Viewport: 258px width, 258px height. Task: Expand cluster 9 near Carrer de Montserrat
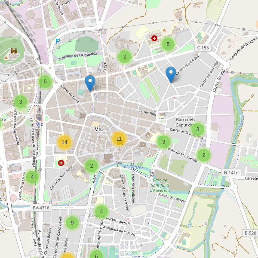pyautogui.click(x=164, y=141)
